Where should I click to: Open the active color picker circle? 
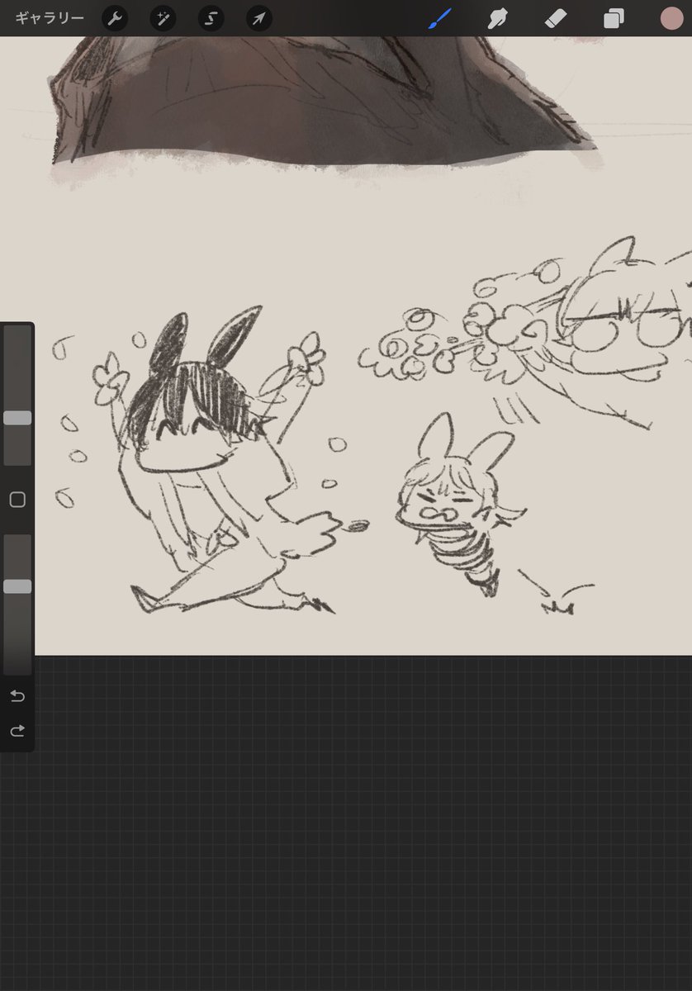coord(671,18)
